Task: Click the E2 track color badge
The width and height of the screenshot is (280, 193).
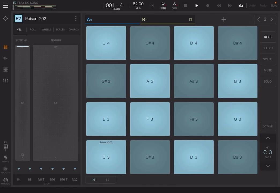Action: 19,18
